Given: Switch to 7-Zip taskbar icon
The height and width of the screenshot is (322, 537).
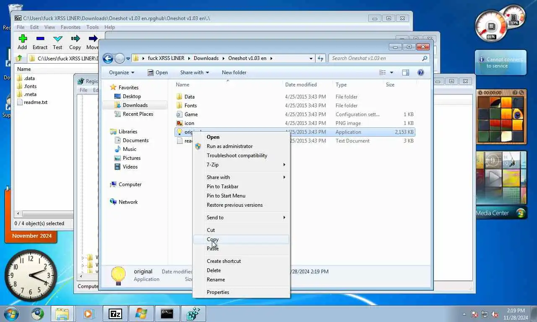Looking at the screenshot, I should (x=115, y=314).
